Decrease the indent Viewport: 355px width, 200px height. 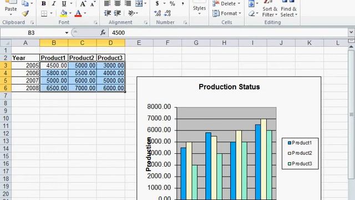pos(108,13)
